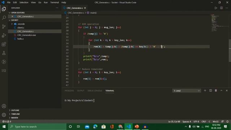Click Win32 configuration in status bar
This screenshot has height=130, width=231.
click(215, 122)
